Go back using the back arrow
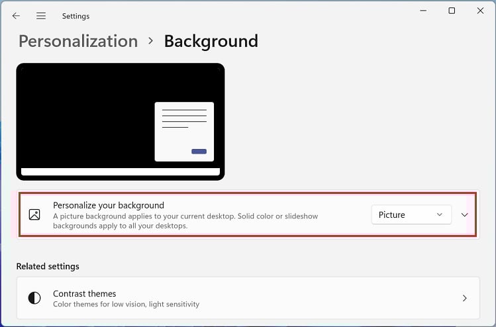This screenshot has height=327, width=496. pyautogui.click(x=16, y=16)
